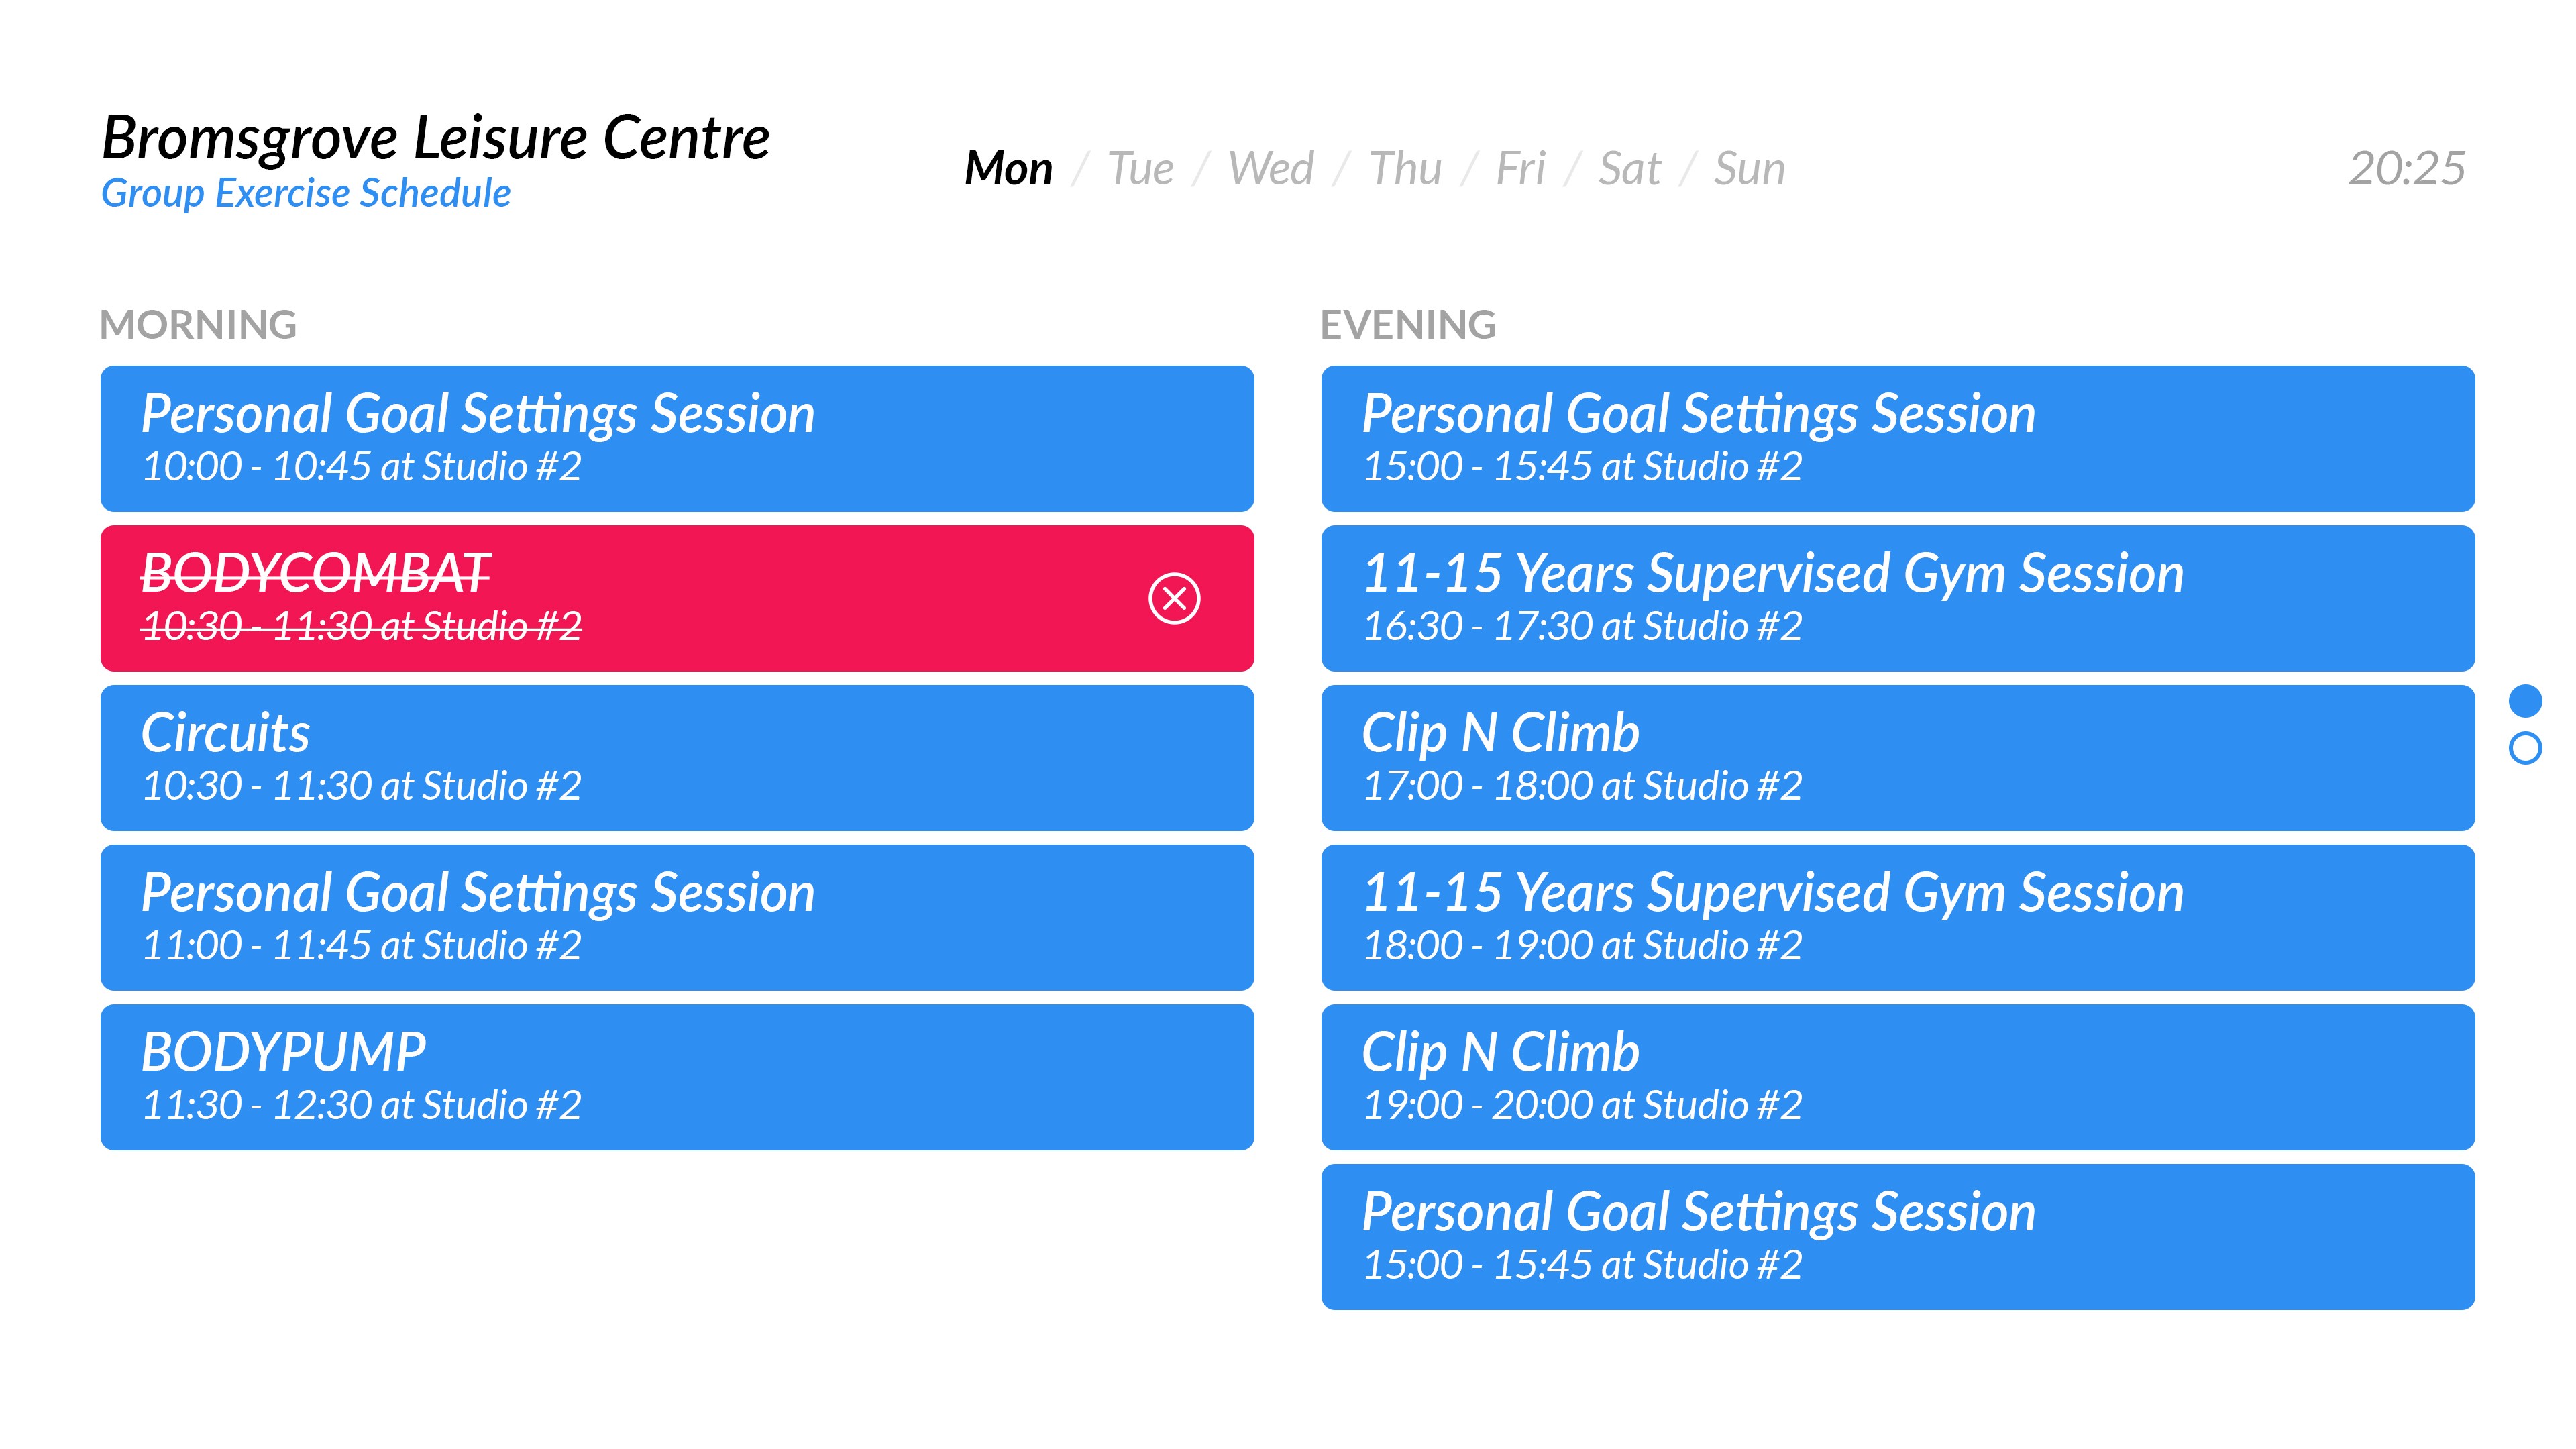
Task: Open the Clip N Climb 19:00 card
Action: point(1897,1077)
